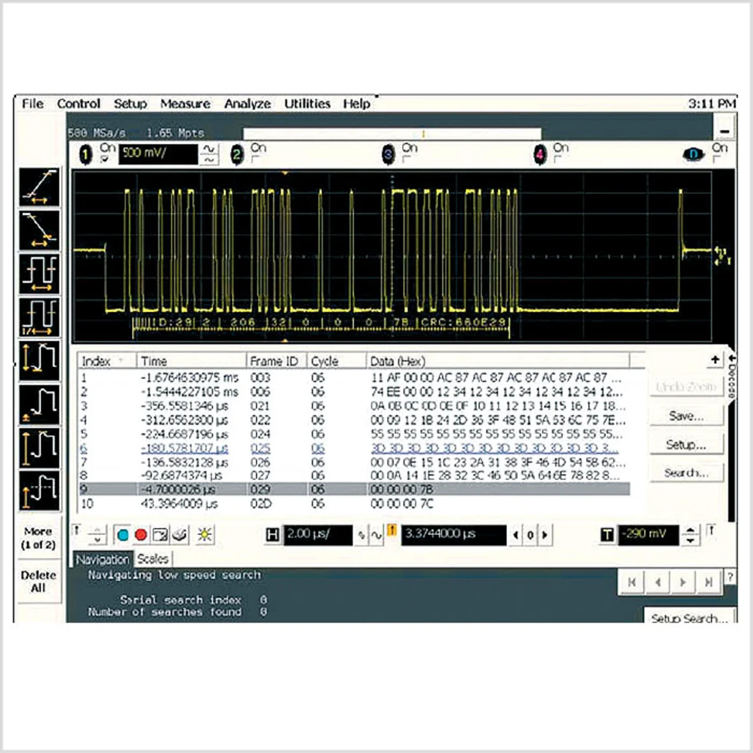The height and width of the screenshot is (753, 753).
Task: Select the fall time measurement icon
Action: click(x=39, y=230)
